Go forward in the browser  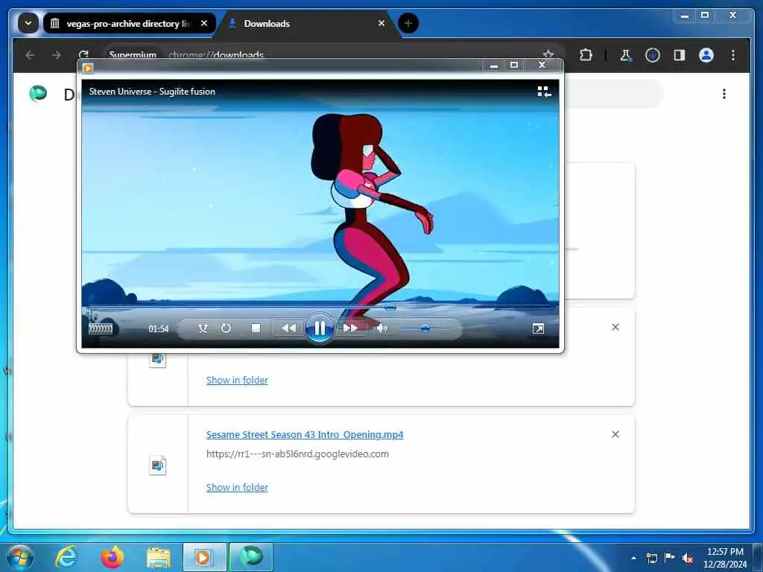point(57,55)
